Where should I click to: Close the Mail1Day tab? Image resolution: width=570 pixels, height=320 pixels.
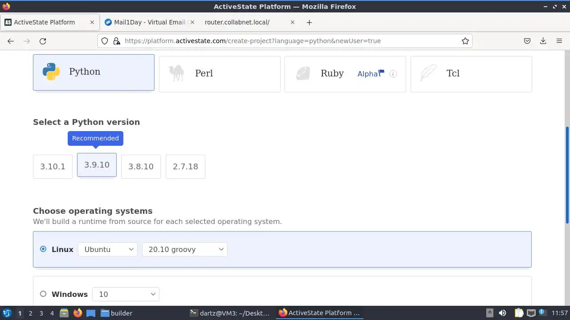point(192,22)
